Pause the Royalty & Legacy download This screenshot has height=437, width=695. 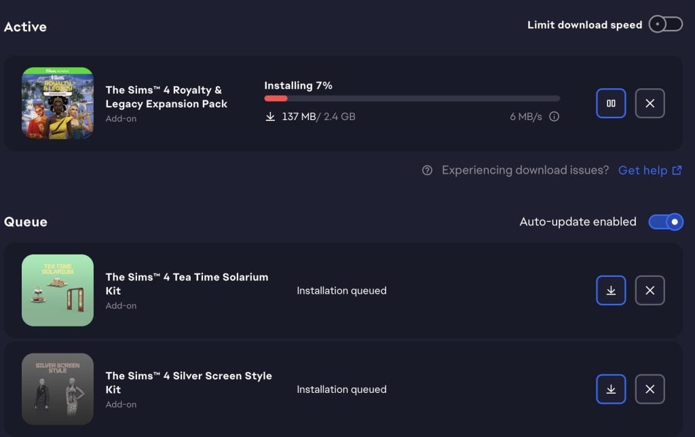[611, 103]
